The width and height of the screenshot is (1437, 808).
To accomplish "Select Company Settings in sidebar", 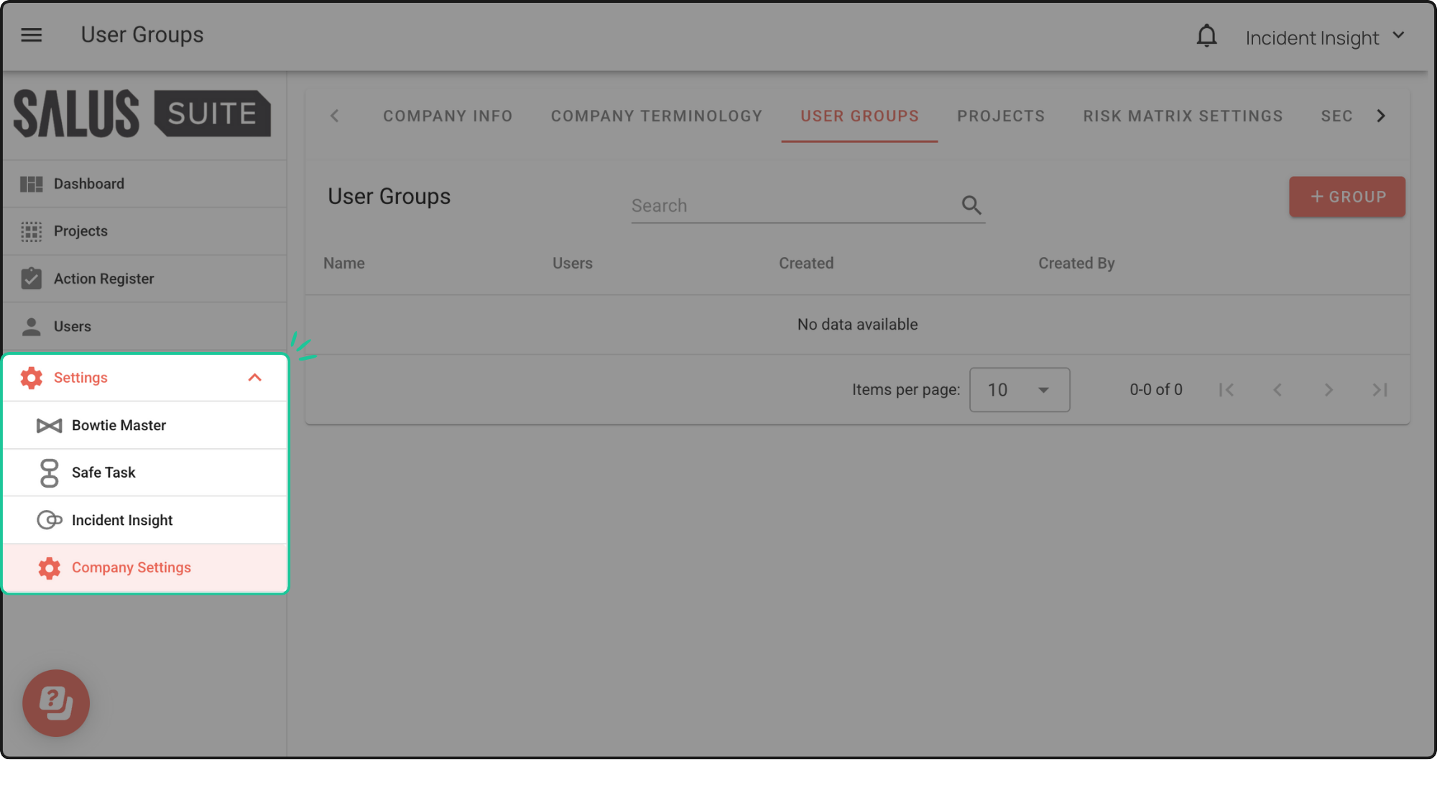I will (x=131, y=567).
